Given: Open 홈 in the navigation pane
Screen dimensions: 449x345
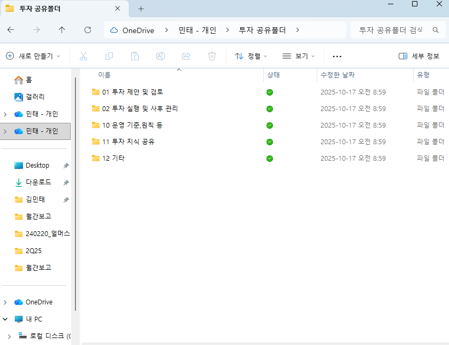Looking at the screenshot, I should pos(24,80).
